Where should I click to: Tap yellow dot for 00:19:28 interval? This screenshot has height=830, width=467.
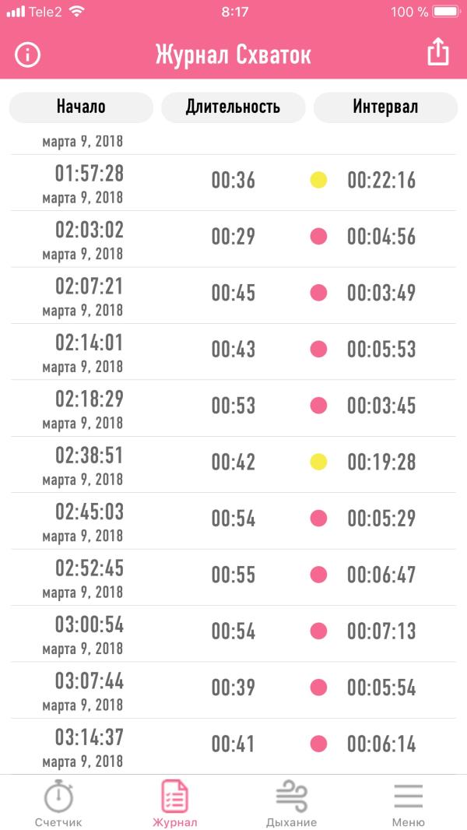(318, 462)
